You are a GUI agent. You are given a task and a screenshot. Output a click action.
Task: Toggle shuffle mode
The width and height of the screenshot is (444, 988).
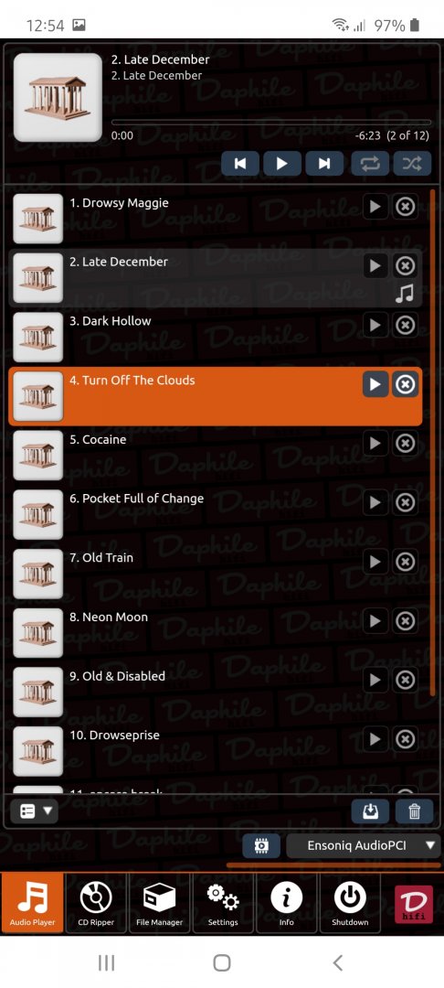pos(413,164)
